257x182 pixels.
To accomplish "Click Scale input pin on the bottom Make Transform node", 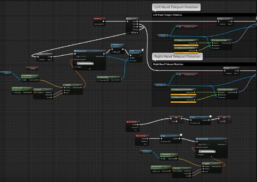I will (x=203, y=171).
